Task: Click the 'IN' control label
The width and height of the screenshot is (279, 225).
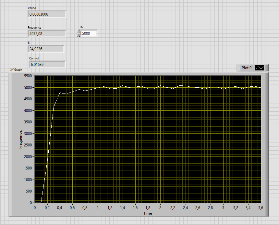Action: pyautogui.click(x=82, y=27)
